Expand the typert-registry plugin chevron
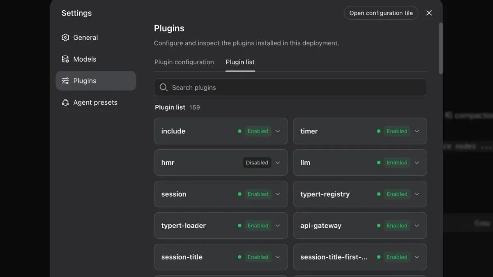The width and height of the screenshot is (493, 277). coord(417,194)
